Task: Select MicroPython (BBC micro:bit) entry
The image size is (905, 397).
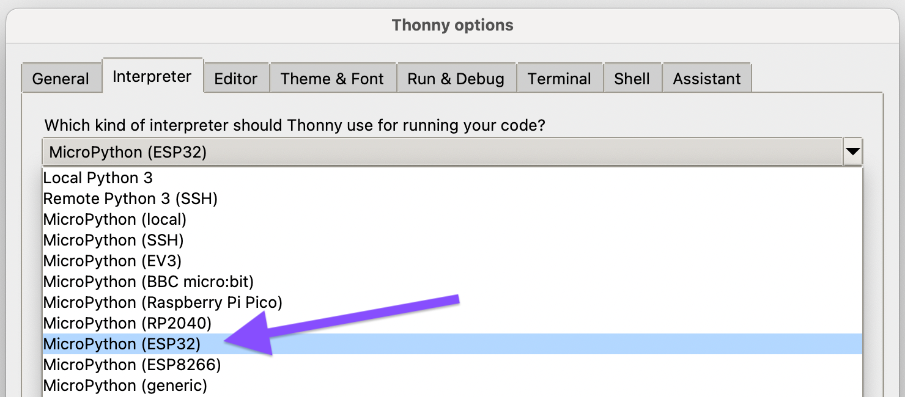Action: pos(149,282)
